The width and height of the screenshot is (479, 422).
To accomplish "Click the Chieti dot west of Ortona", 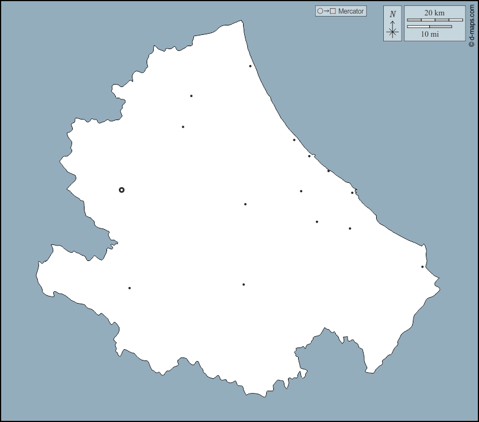I will tap(301, 191).
